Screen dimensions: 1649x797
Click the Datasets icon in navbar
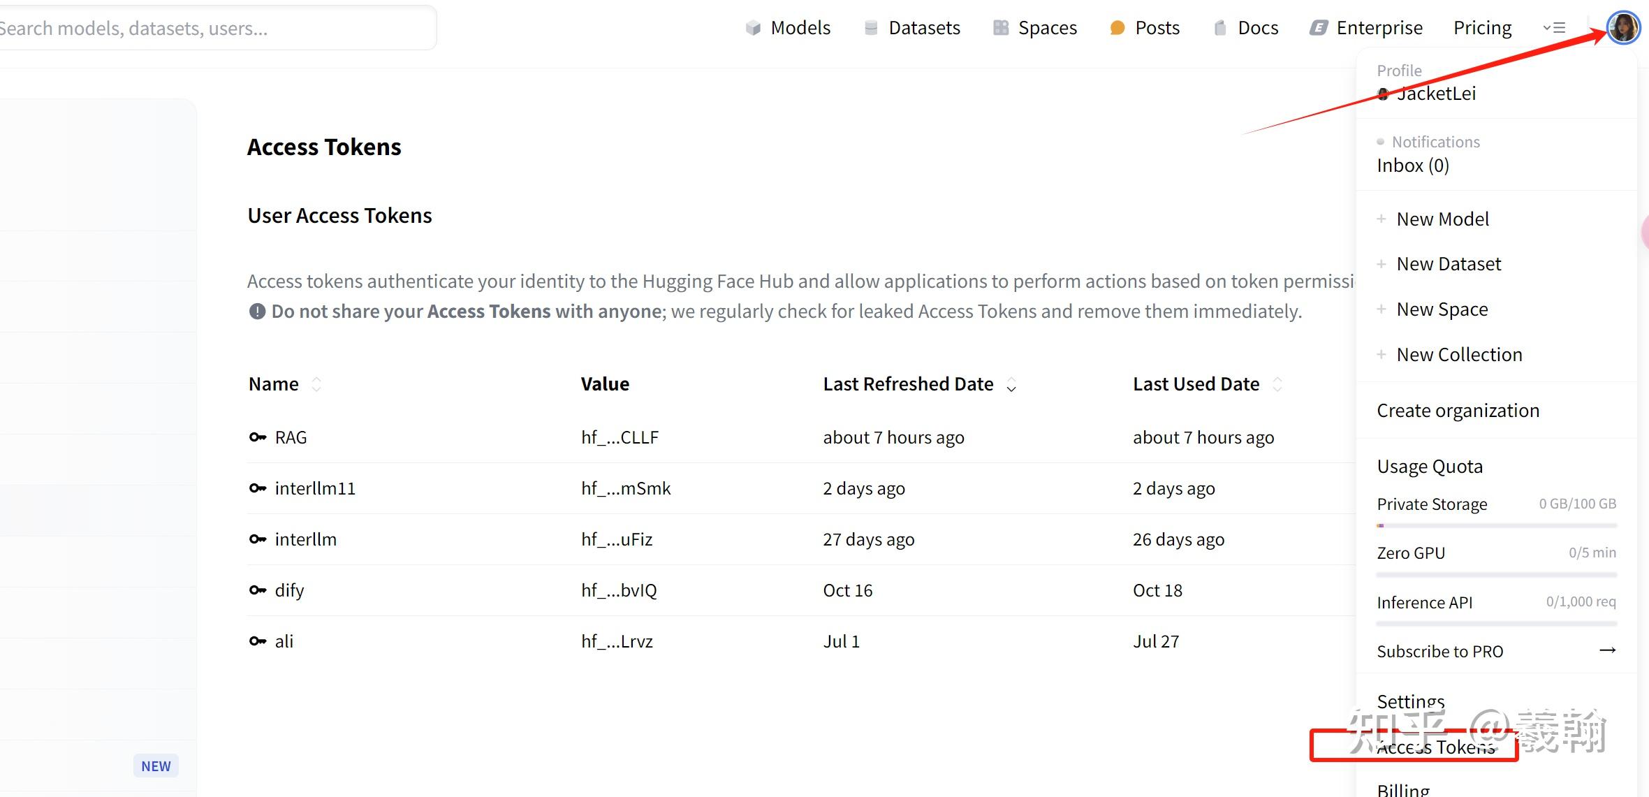tap(871, 28)
